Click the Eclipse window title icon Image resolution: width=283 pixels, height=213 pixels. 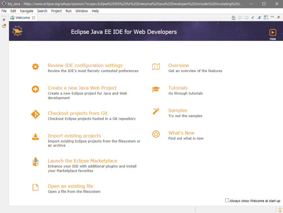click(4, 4)
